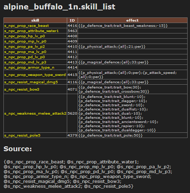
Task: Select ID cell 5620
Action: click(x=72, y=113)
